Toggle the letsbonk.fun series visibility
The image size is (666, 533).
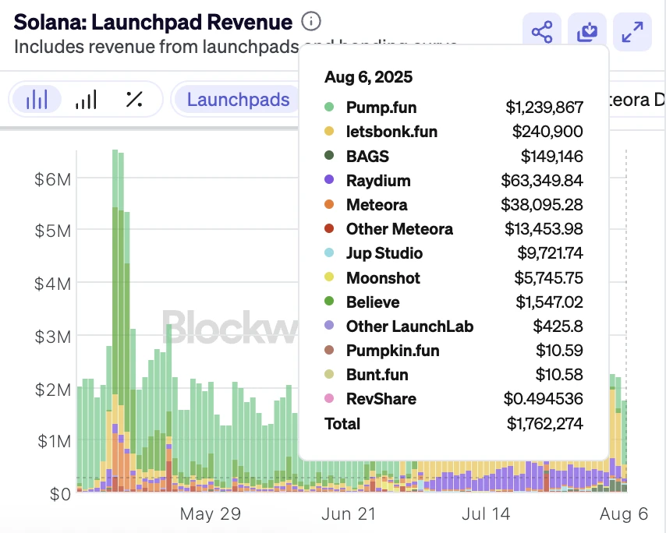click(x=391, y=132)
